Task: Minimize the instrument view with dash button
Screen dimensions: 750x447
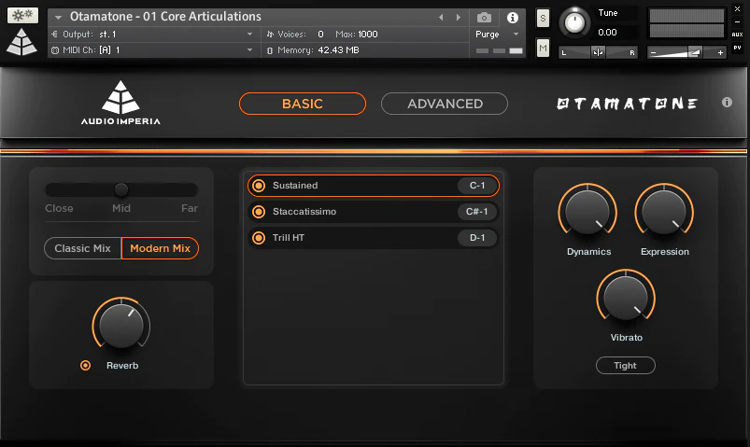Action: tap(737, 21)
